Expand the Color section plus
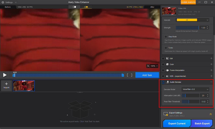215x129 pixels. pos(211,64)
